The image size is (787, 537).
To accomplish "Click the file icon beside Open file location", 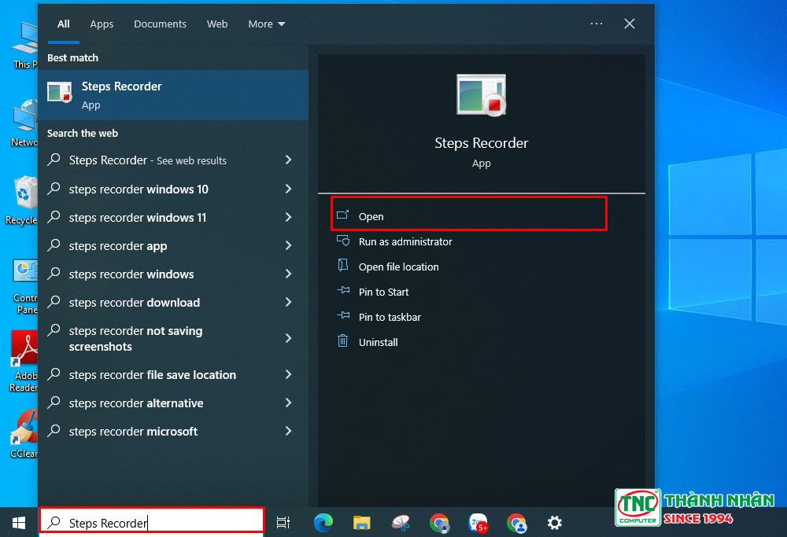I will click(343, 265).
